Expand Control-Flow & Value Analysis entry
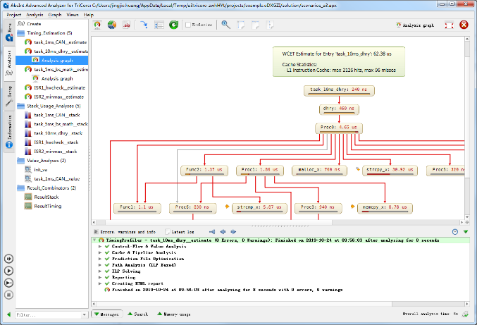This screenshot has width=477, height=325. [x=100, y=247]
